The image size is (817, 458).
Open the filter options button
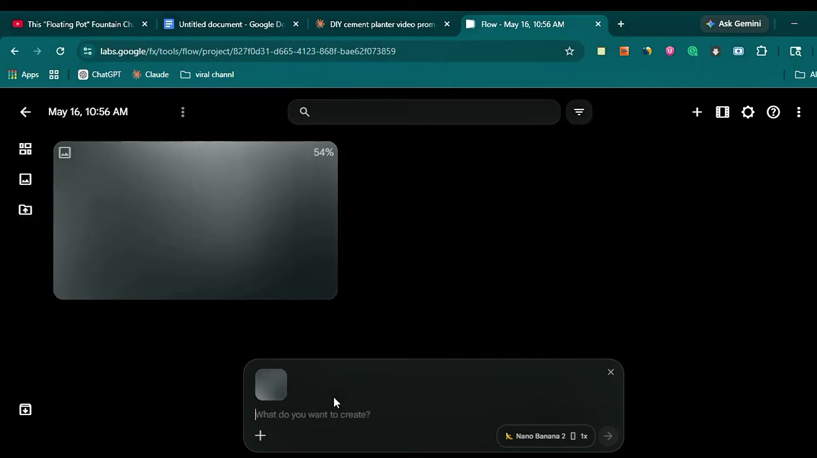point(579,112)
